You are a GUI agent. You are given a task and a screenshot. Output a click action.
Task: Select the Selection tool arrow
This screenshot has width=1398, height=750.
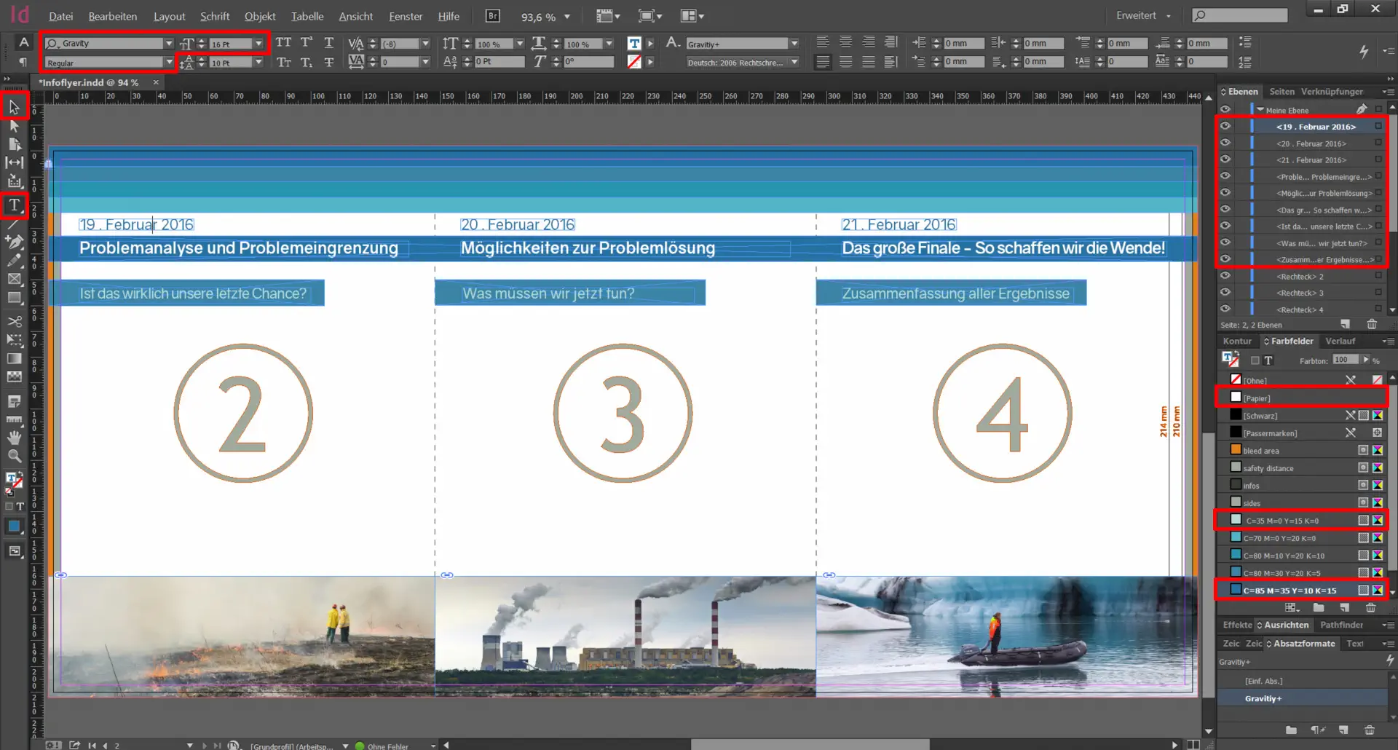[14, 108]
